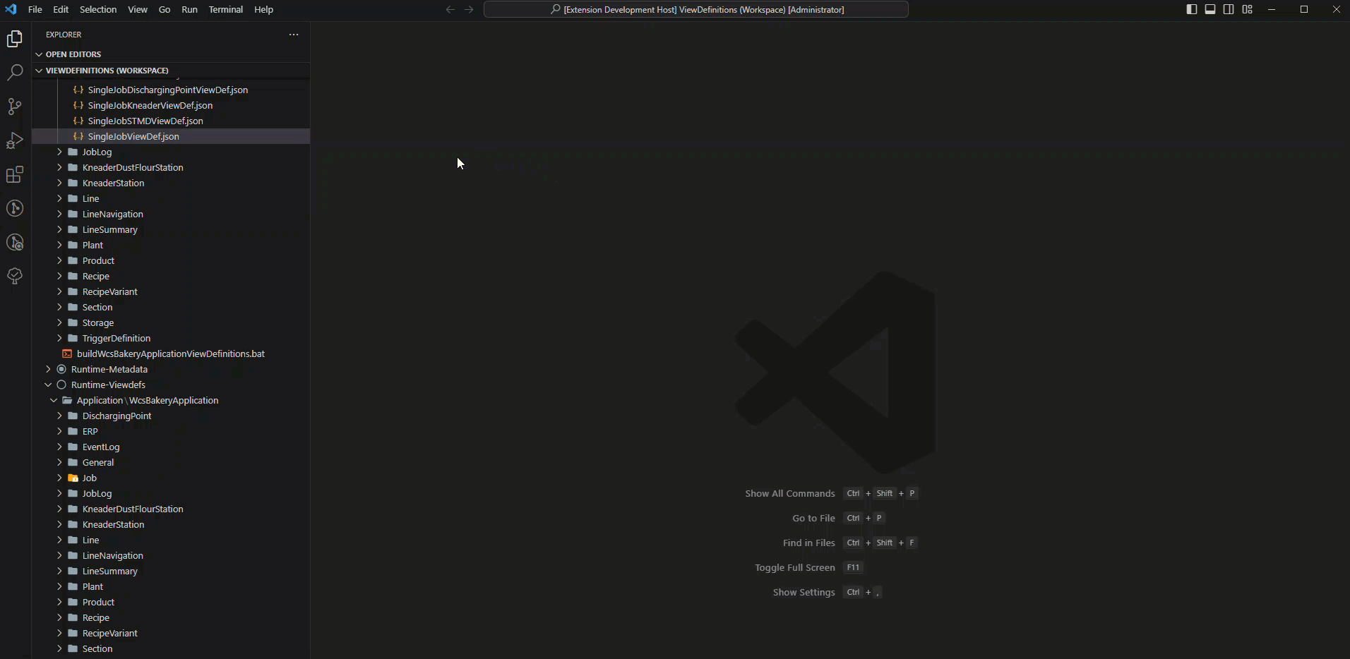Open Explorer's more actions ellipsis

[x=294, y=35]
